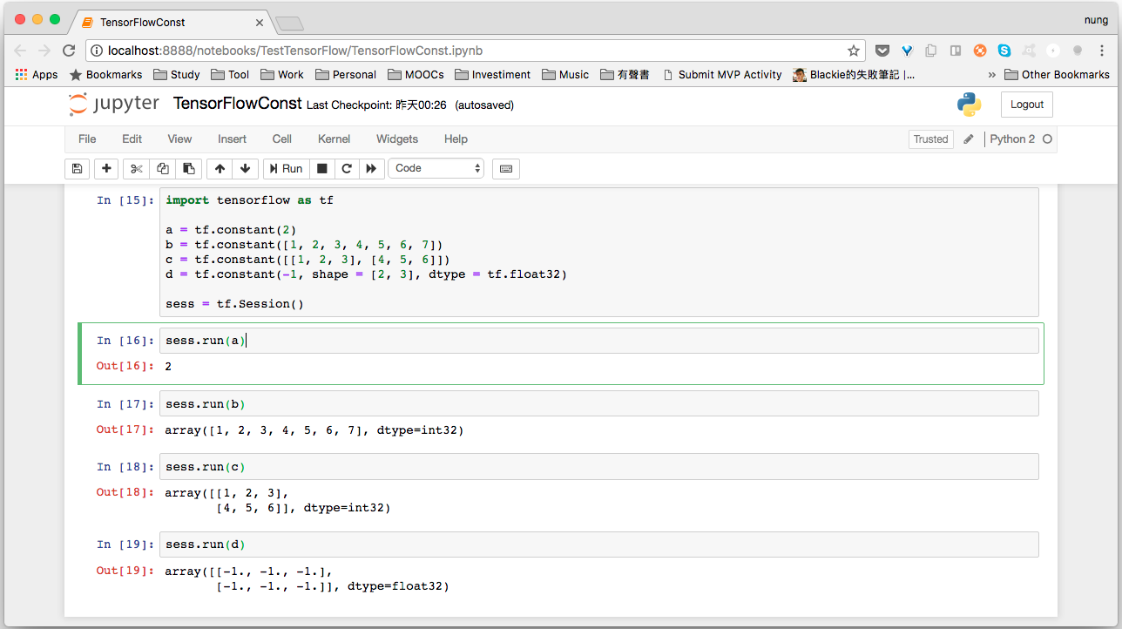The height and width of the screenshot is (629, 1122).
Task: Show hidden bookmarks with double chevron
Action: (991, 75)
